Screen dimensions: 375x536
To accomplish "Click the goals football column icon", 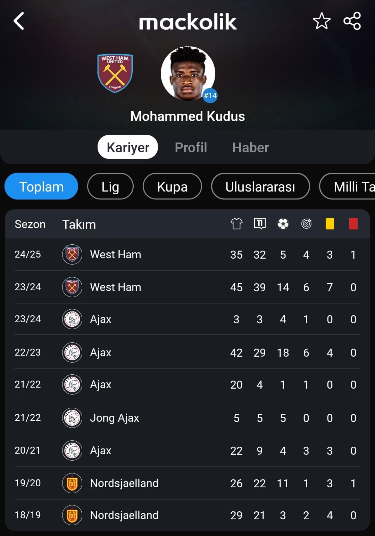I will [x=283, y=224].
